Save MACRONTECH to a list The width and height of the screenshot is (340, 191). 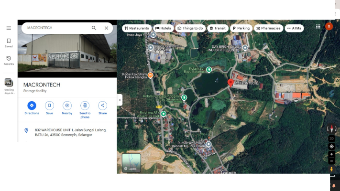tap(49, 108)
